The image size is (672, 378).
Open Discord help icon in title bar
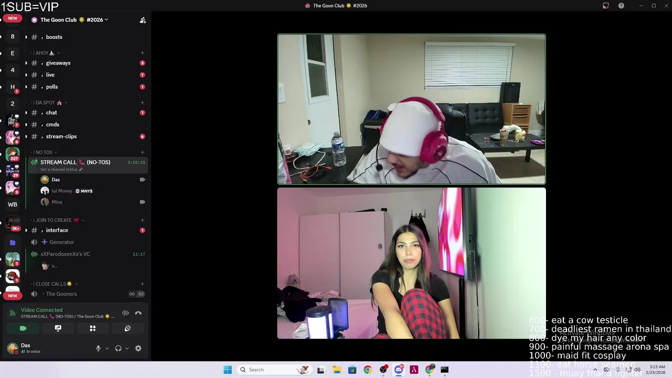pyautogui.click(x=621, y=6)
